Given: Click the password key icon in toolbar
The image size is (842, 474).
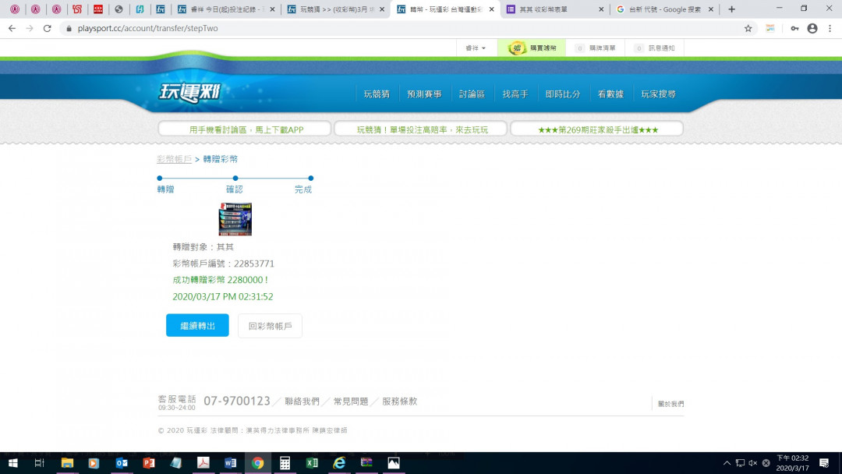Looking at the screenshot, I should pyautogui.click(x=794, y=28).
